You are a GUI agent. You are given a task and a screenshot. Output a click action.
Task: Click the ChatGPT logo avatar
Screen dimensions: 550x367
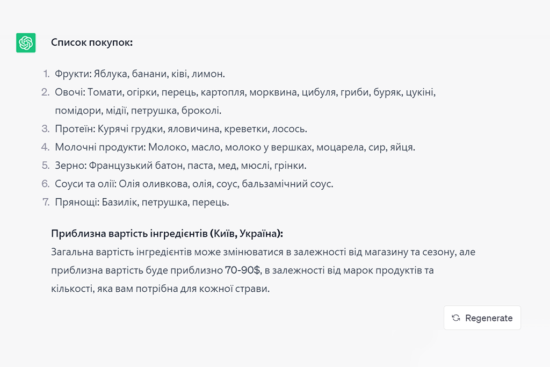pos(26,43)
